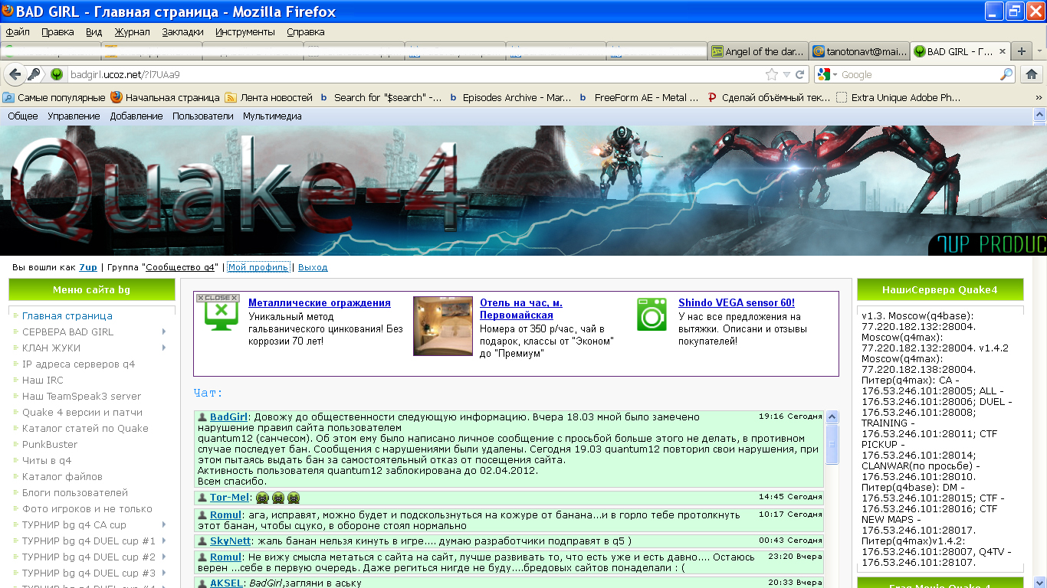This screenshot has width=1047, height=588.
Task: Open the Читы в q4 menu item
Action: 47,460
